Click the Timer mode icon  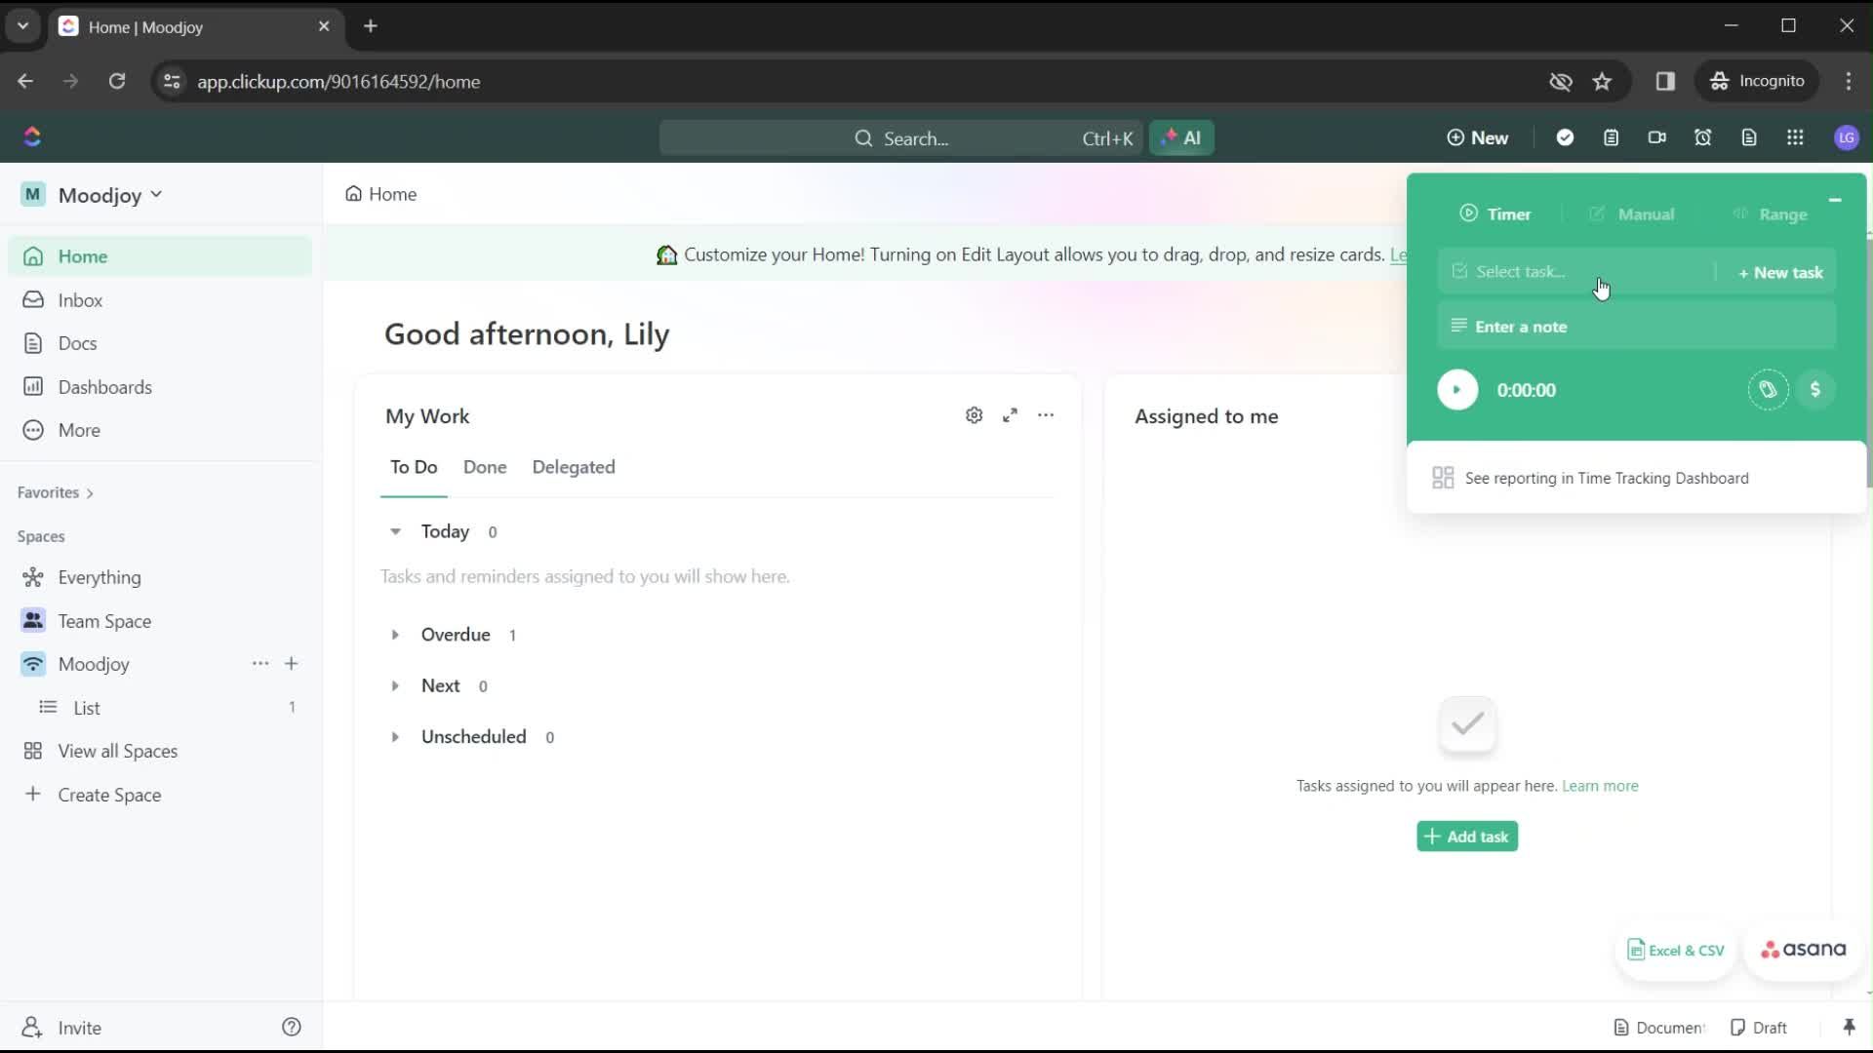1469,213
